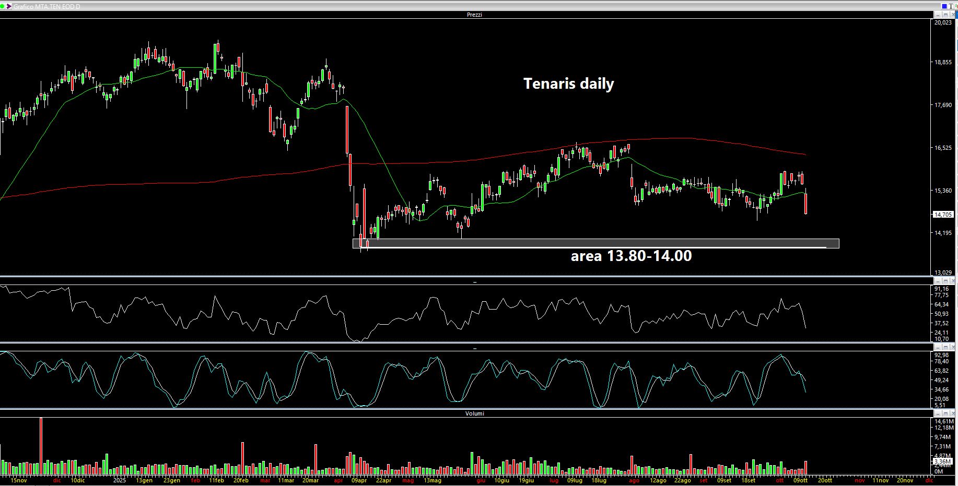958x486 pixels.
Task: Maximize the stochastic panel above Volumi
Action: tap(945, 347)
